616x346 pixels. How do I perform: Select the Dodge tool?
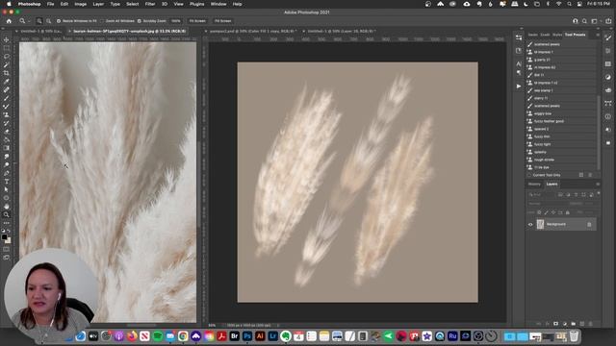click(7, 164)
